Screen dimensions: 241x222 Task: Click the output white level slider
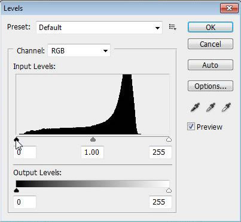click(x=169, y=190)
